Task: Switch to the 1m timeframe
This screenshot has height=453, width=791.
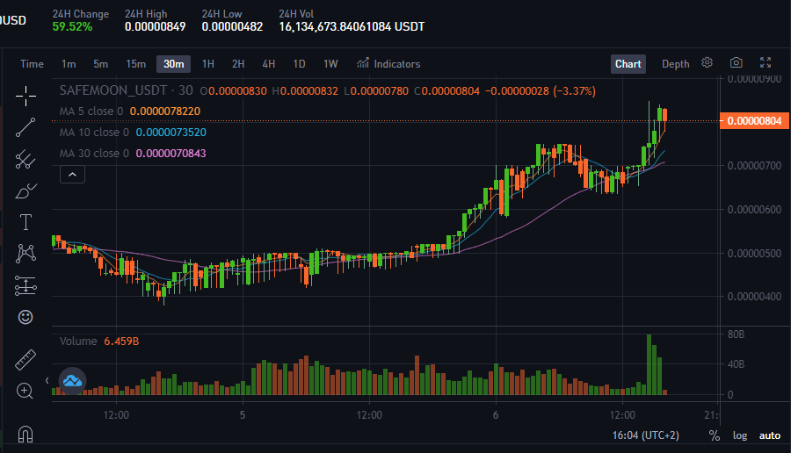Action: (69, 64)
